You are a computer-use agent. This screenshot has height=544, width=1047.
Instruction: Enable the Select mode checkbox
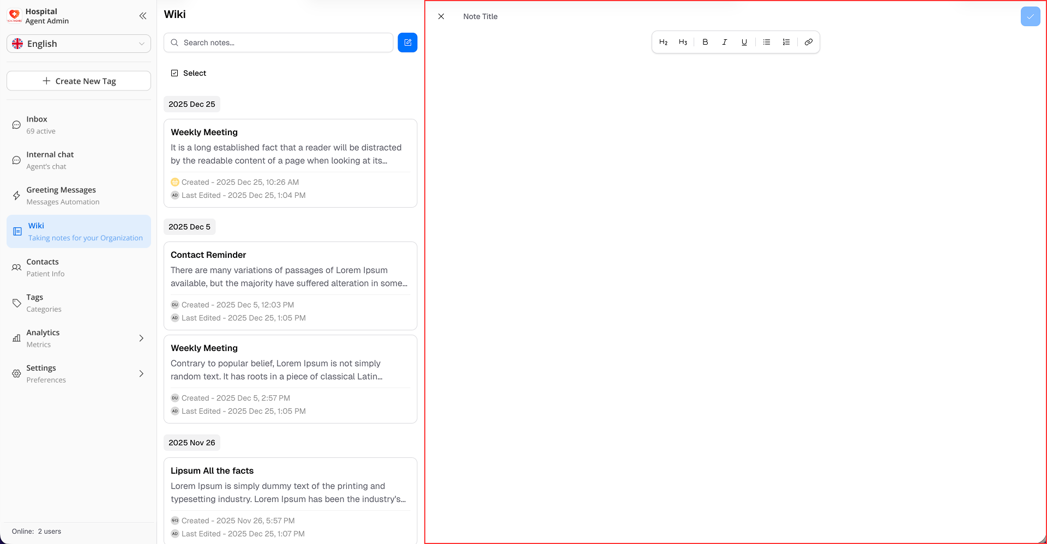point(174,72)
